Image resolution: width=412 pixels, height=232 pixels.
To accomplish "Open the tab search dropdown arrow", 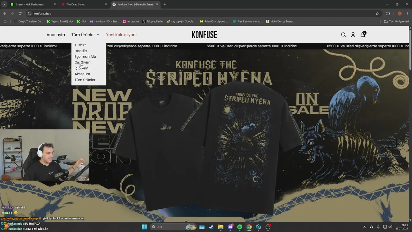I will click(4, 5).
